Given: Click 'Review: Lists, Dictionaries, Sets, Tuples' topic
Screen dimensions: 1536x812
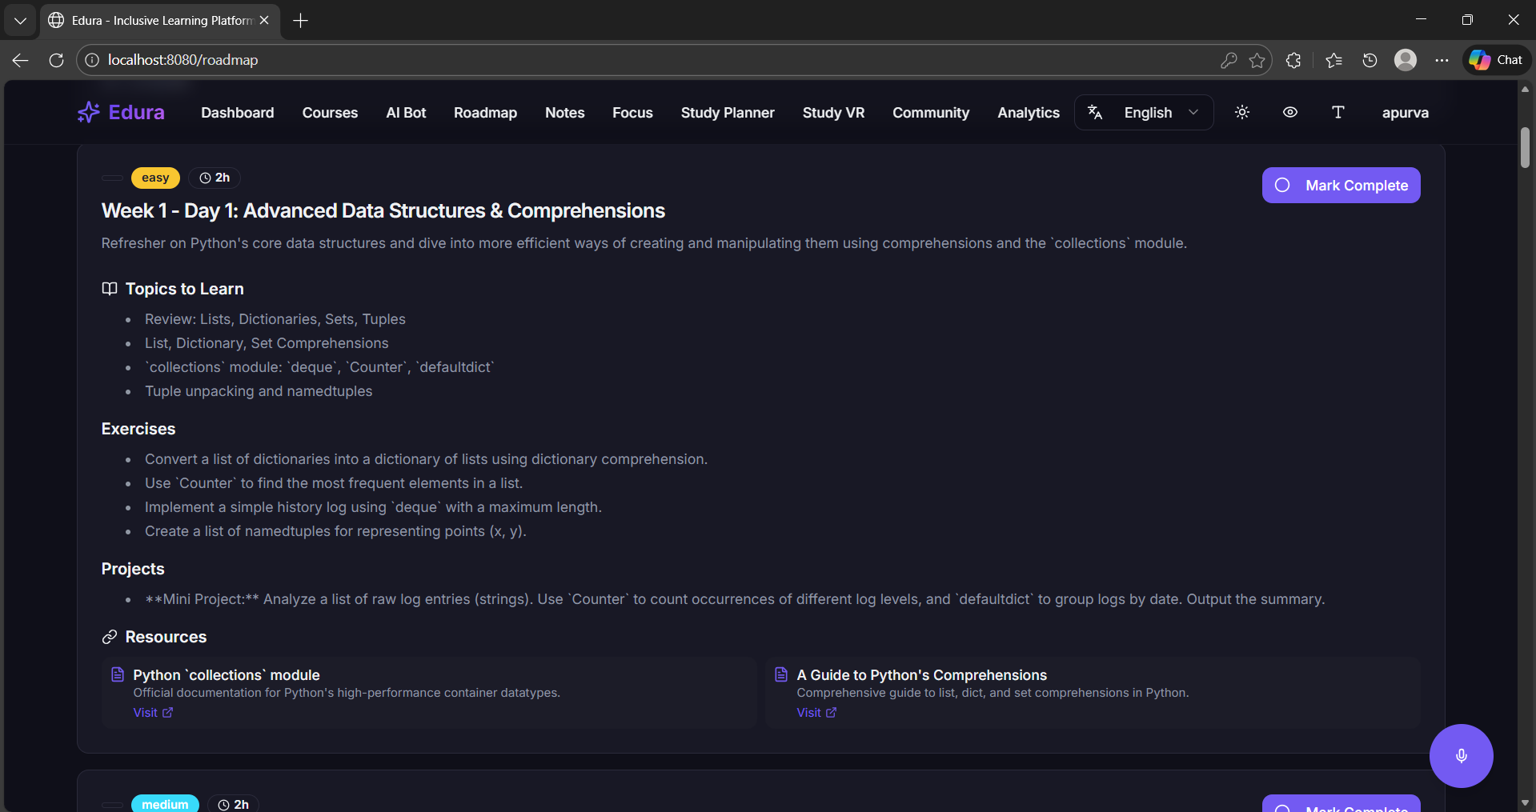Looking at the screenshot, I should click(275, 319).
